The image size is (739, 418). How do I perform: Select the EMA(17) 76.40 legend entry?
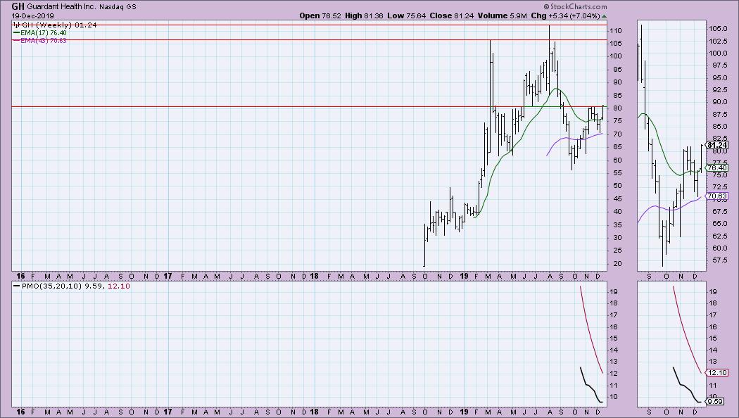click(44, 33)
